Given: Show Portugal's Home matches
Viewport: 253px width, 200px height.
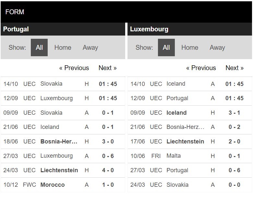Looking at the screenshot, I should [63, 47].
